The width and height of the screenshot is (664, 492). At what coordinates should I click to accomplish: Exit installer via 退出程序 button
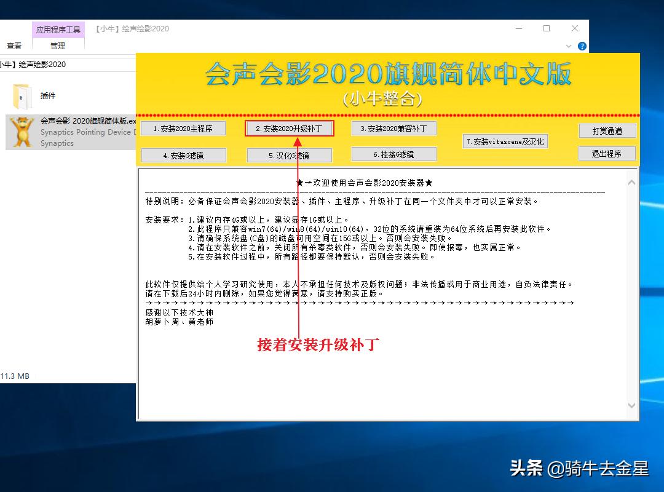607,154
